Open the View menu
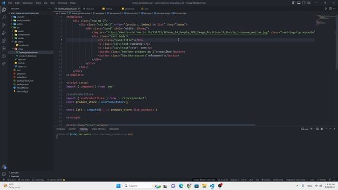 [38, 3]
